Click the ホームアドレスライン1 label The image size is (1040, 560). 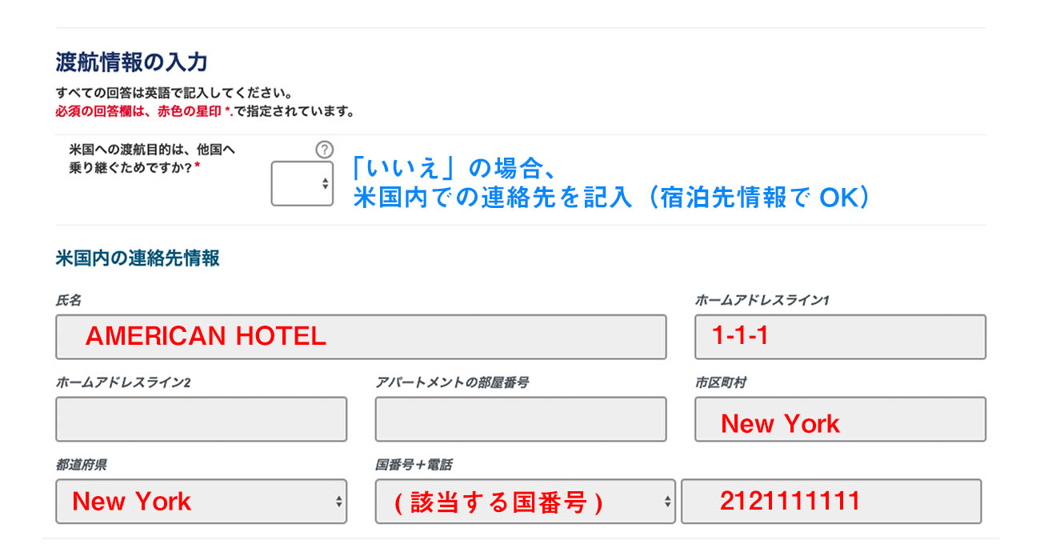(x=762, y=301)
